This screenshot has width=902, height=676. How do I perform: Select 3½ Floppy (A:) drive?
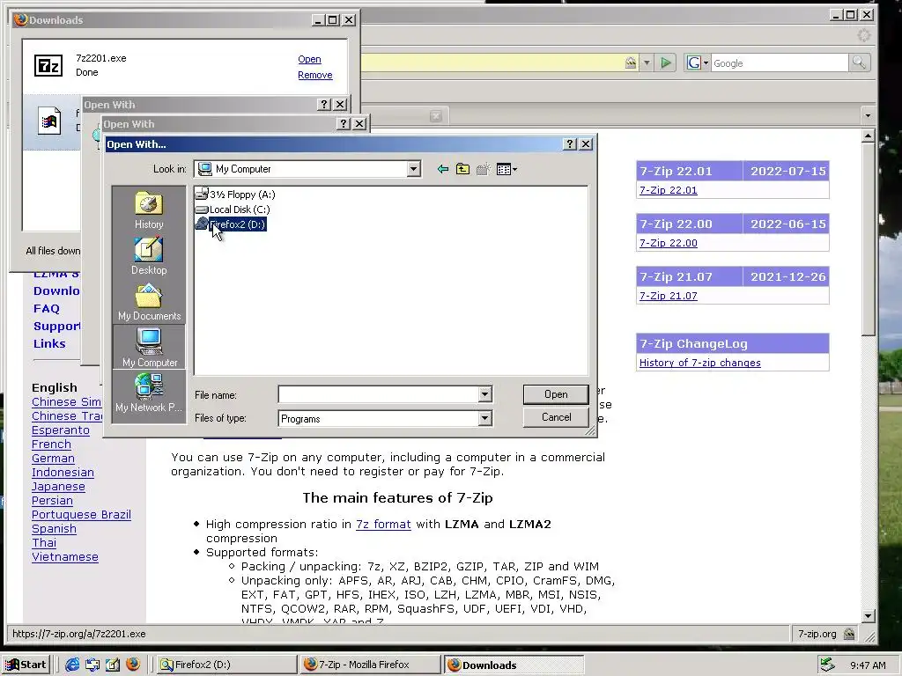[x=235, y=195]
